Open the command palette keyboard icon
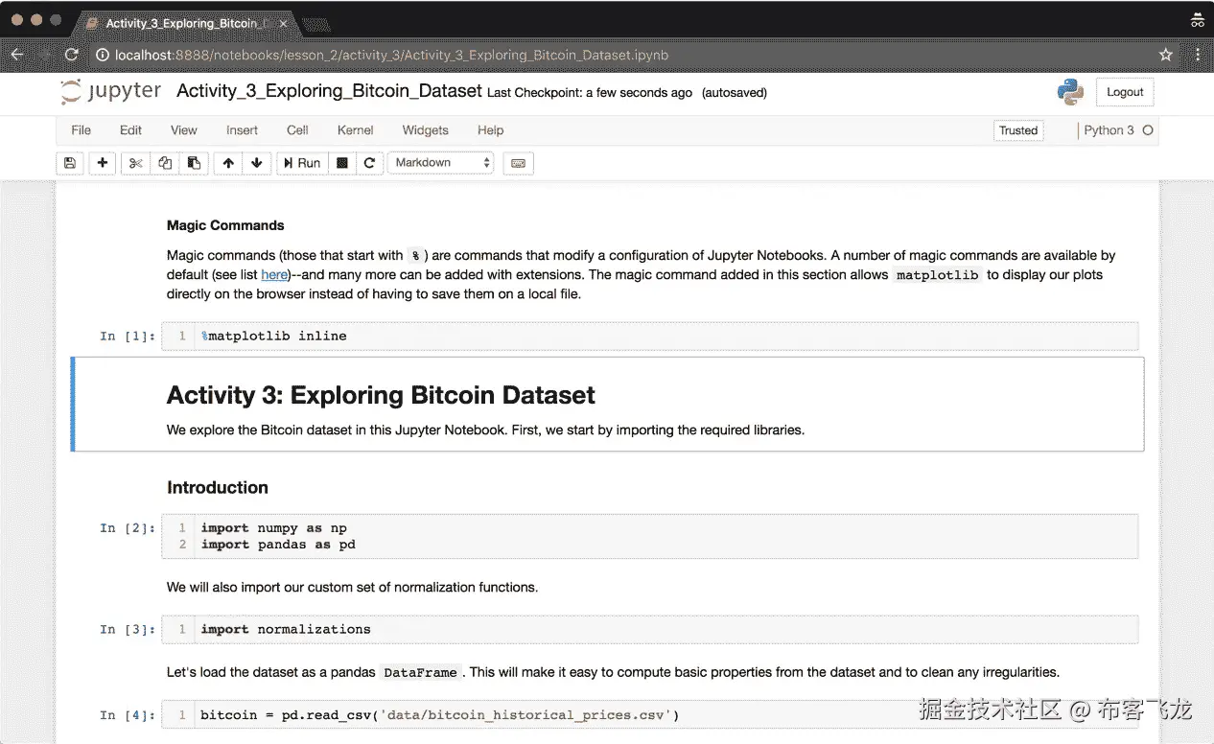This screenshot has width=1214, height=744. [518, 163]
